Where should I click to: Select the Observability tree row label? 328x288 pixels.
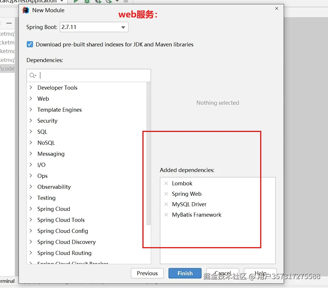coord(54,187)
